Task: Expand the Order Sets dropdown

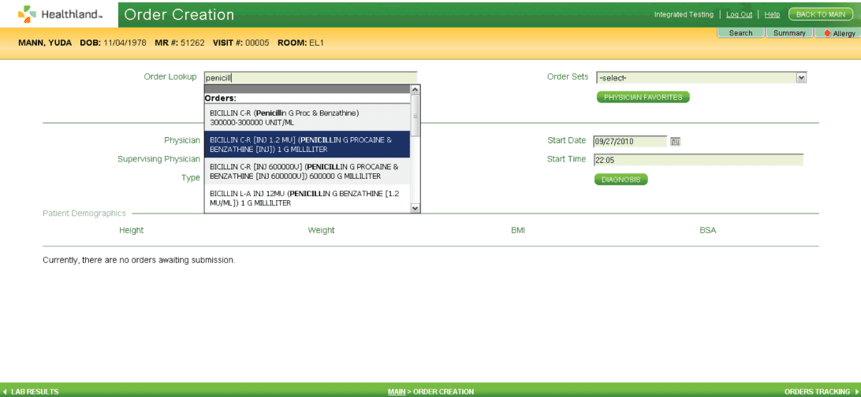Action: (x=801, y=77)
